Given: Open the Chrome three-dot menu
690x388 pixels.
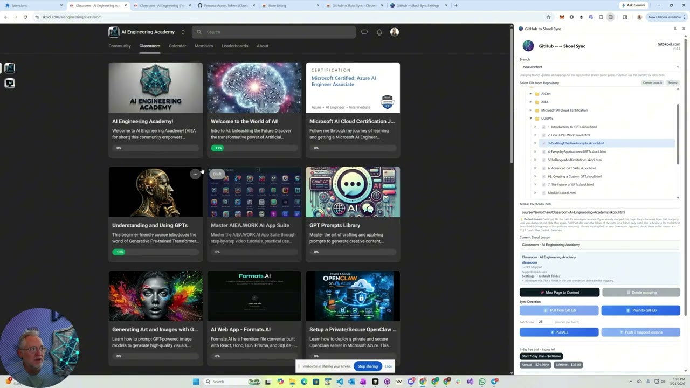Looking at the screenshot, I should coord(684,17).
